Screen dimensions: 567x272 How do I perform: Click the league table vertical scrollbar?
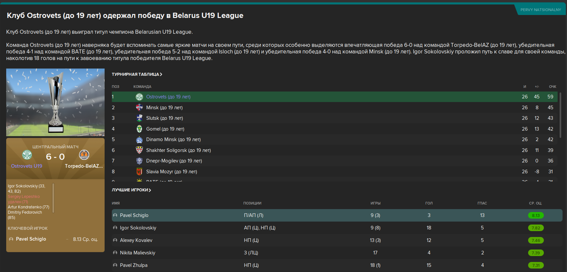(560, 115)
